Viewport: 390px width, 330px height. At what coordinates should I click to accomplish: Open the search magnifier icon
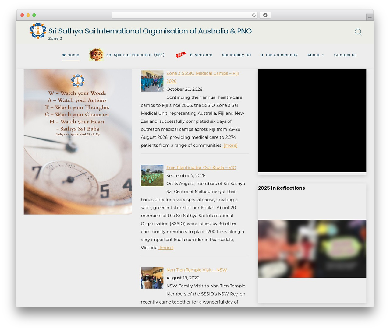(x=358, y=32)
